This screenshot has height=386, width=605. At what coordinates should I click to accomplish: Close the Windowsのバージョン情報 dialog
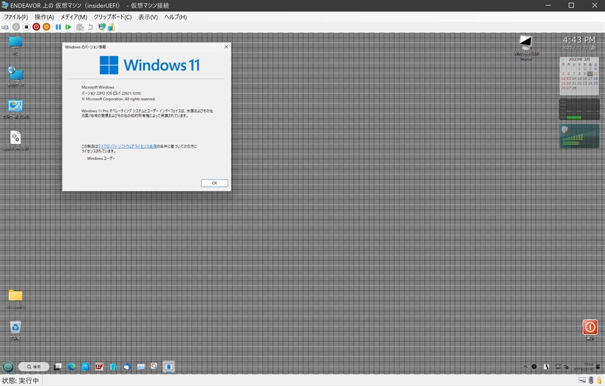click(x=226, y=47)
